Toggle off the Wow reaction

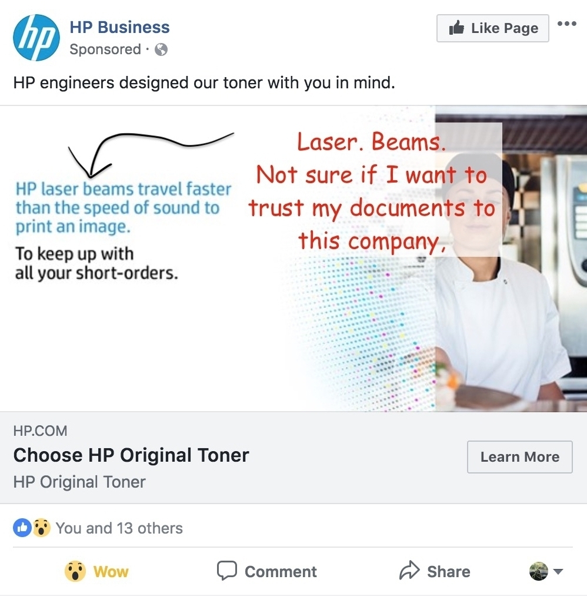point(96,571)
